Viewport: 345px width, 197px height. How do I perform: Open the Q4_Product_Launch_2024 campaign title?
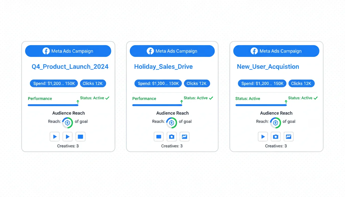70,67
